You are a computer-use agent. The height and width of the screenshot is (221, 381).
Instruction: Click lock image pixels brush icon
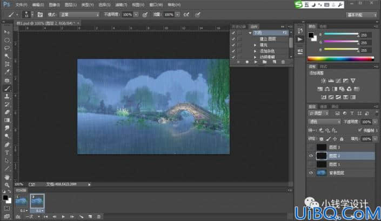coord(328,139)
